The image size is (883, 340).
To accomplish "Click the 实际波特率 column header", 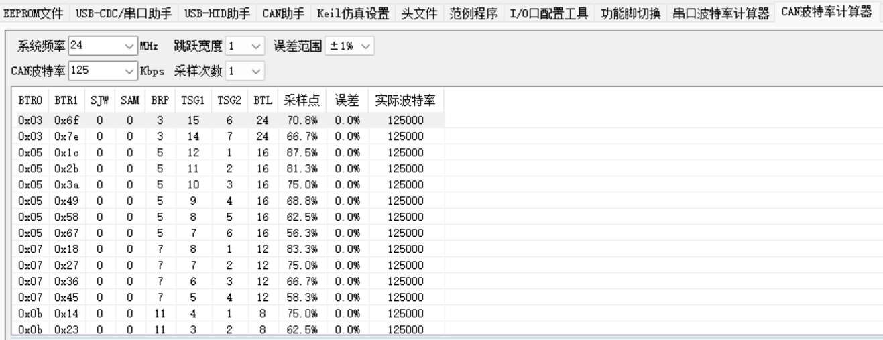I will point(406,101).
